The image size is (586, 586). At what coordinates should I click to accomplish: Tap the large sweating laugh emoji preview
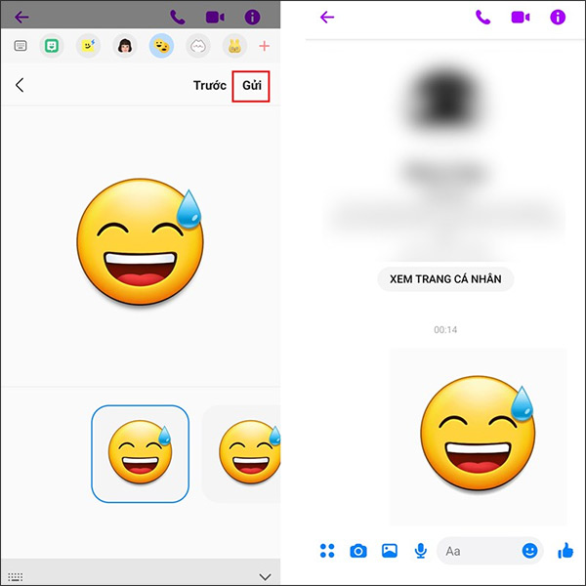tap(140, 242)
